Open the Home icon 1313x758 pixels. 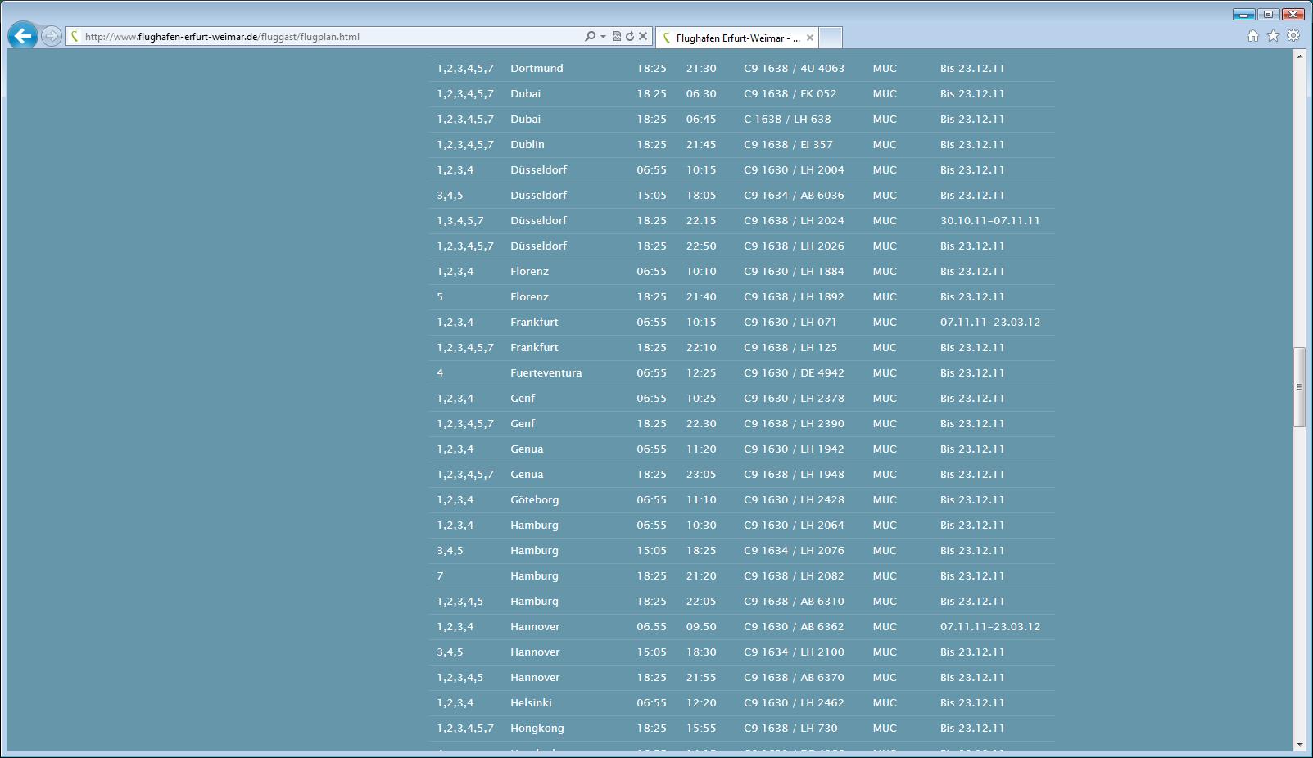coord(1252,35)
